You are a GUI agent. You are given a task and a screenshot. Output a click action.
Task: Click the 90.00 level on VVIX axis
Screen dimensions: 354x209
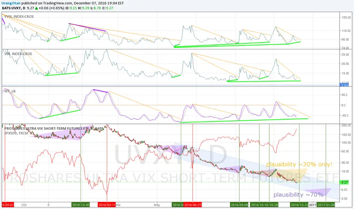click(345, 40)
